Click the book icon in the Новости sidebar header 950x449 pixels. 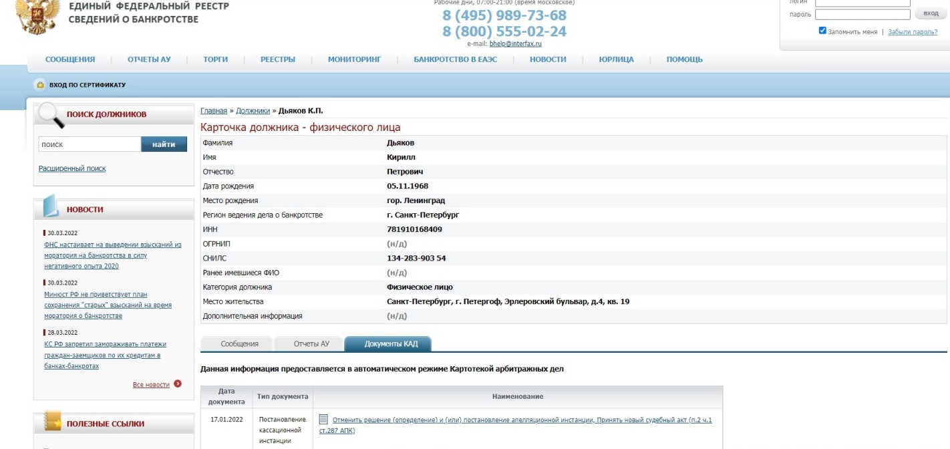(51, 207)
